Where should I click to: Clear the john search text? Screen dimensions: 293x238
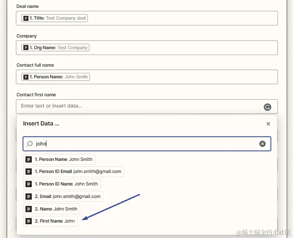click(x=262, y=144)
